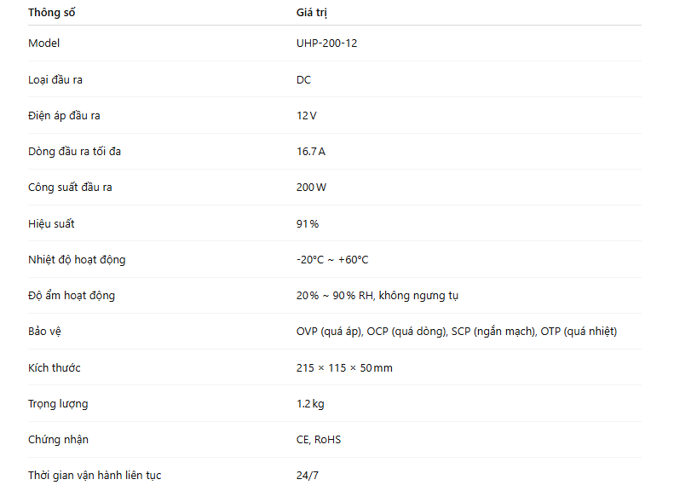Click the "Nhiệt độ hoạt động" label

(77, 259)
